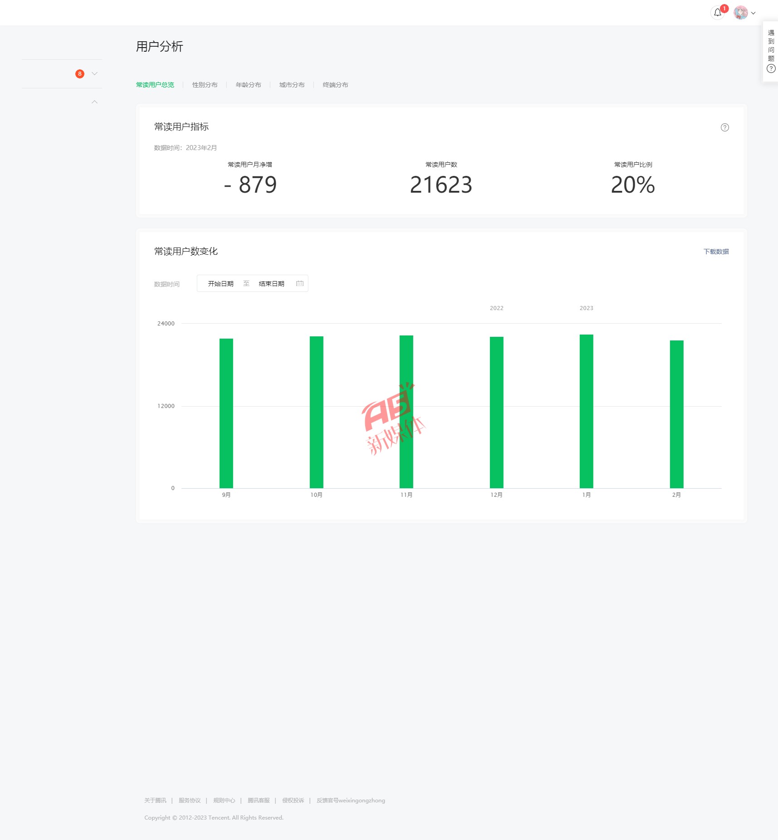Switch to the 年龄分布 tab

click(248, 85)
